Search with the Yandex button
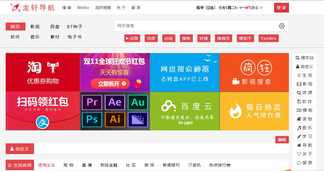The width and height of the screenshot is (324, 171). coord(268,38)
